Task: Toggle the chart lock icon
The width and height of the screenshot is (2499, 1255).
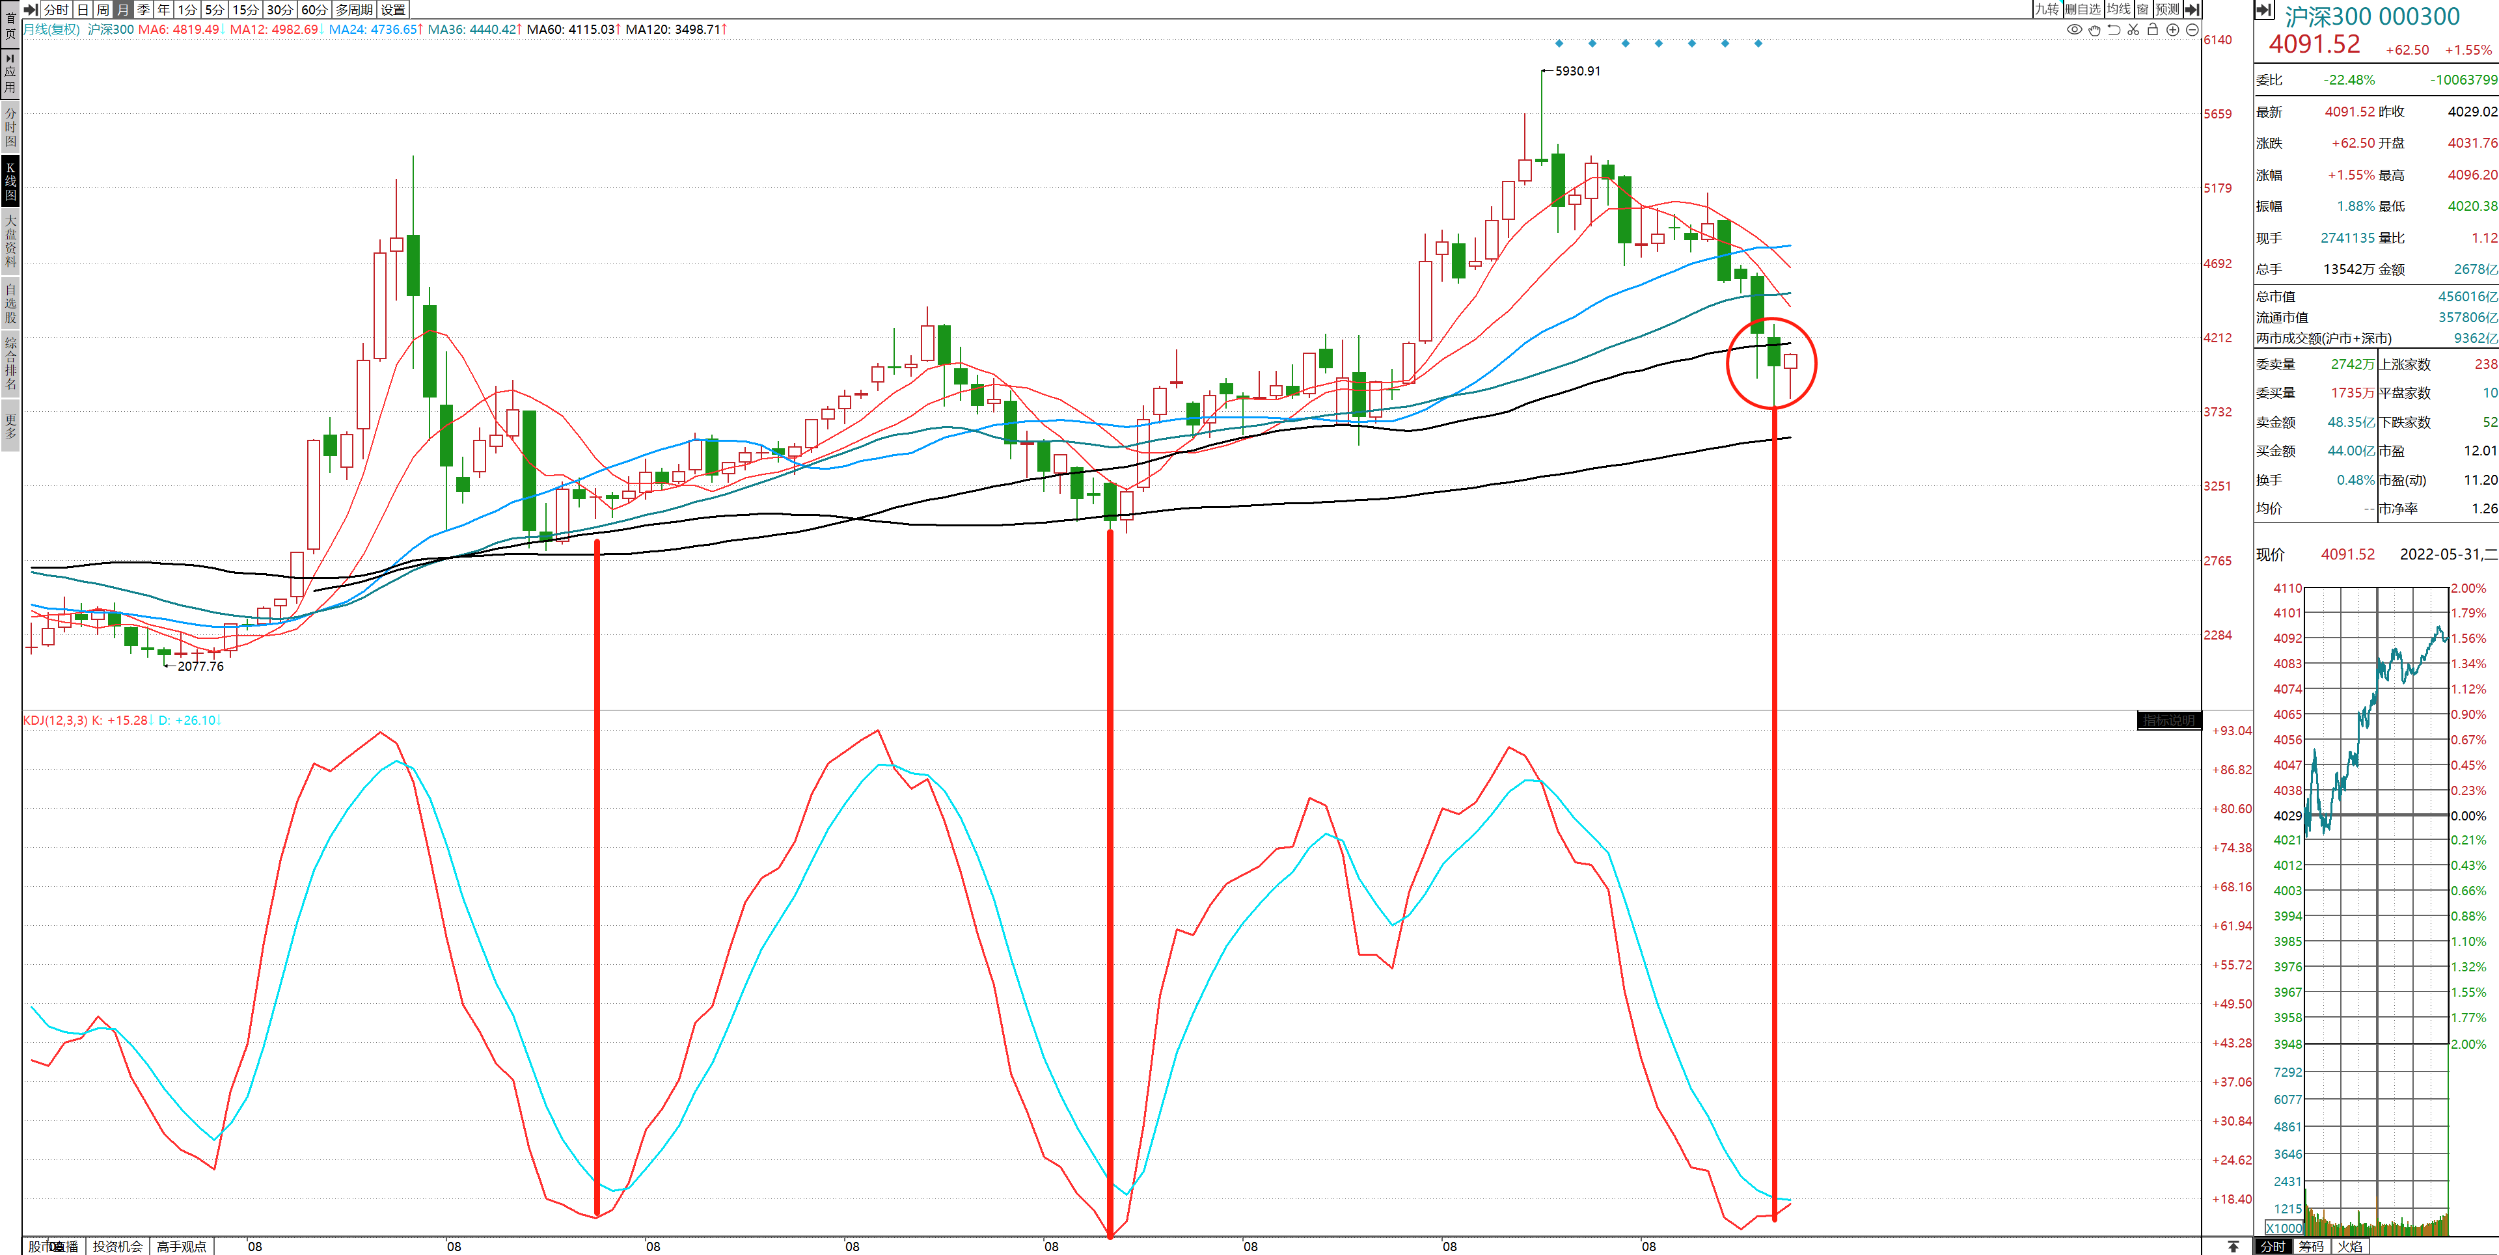Action: (x=2153, y=30)
